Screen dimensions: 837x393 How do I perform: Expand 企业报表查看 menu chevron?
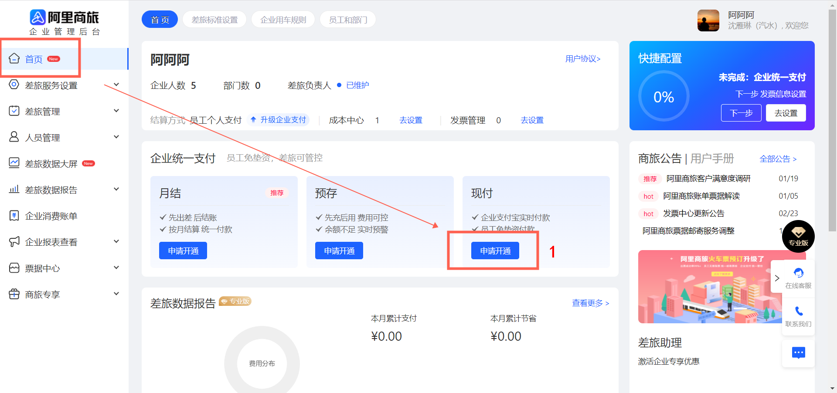coord(116,241)
